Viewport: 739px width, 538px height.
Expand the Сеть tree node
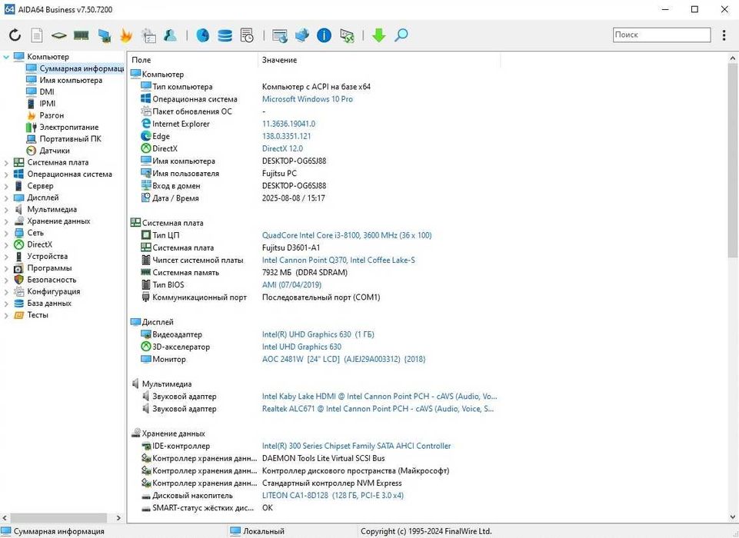coord(6,233)
